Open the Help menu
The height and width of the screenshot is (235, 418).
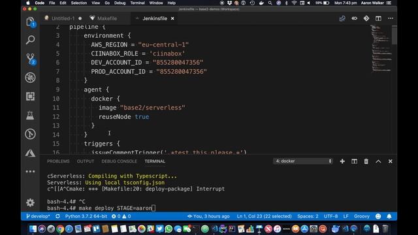171,3
